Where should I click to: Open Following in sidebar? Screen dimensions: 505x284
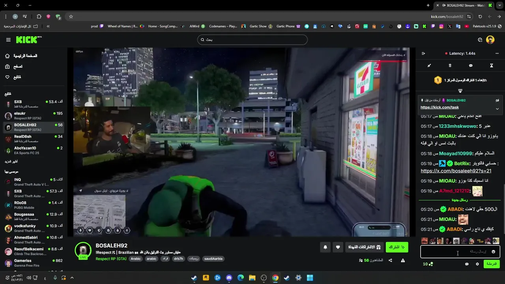point(13,77)
